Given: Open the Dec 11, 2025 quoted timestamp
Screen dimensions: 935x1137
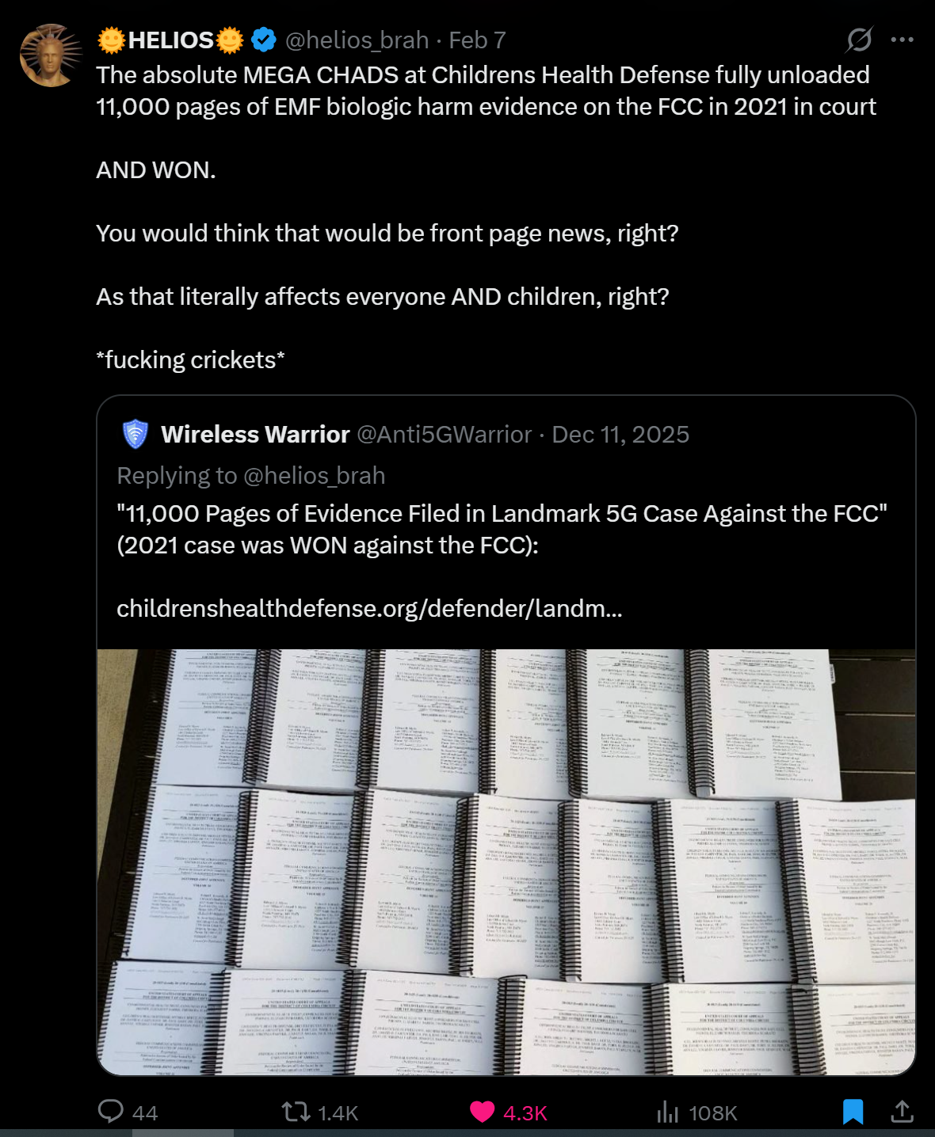Looking at the screenshot, I should (x=620, y=434).
